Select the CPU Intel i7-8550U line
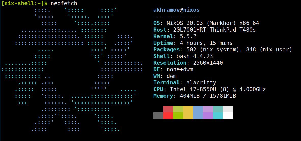The image size is (301, 141). tap(209, 89)
